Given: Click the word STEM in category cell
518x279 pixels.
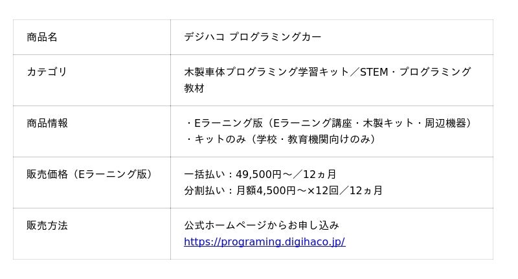Looking at the screenshot, I should (x=374, y=72).
